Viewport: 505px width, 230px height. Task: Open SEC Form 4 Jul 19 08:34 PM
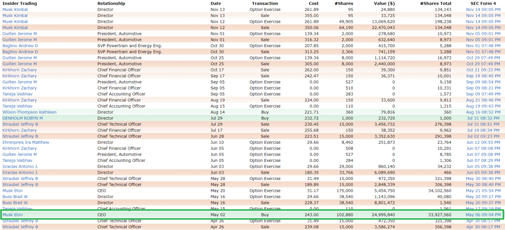point(484,130)
